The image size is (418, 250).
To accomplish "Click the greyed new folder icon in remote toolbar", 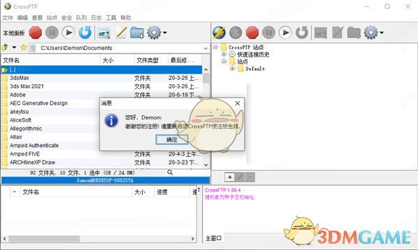I will click(x=354, y=33).
